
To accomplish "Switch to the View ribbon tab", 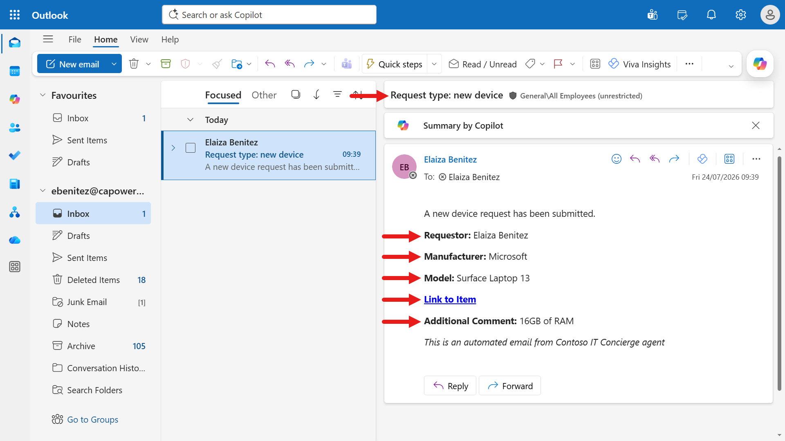I will click(x=139, y=40).
